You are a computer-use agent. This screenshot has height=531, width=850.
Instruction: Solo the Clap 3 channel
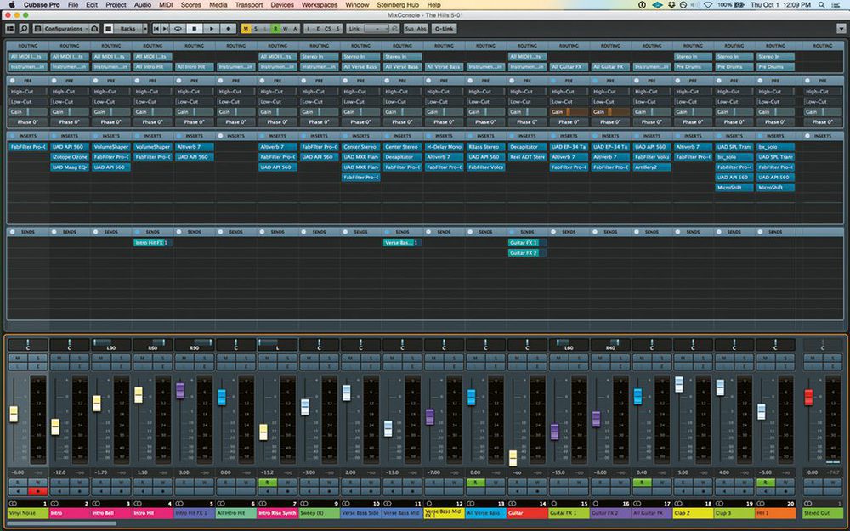[745, 359]
